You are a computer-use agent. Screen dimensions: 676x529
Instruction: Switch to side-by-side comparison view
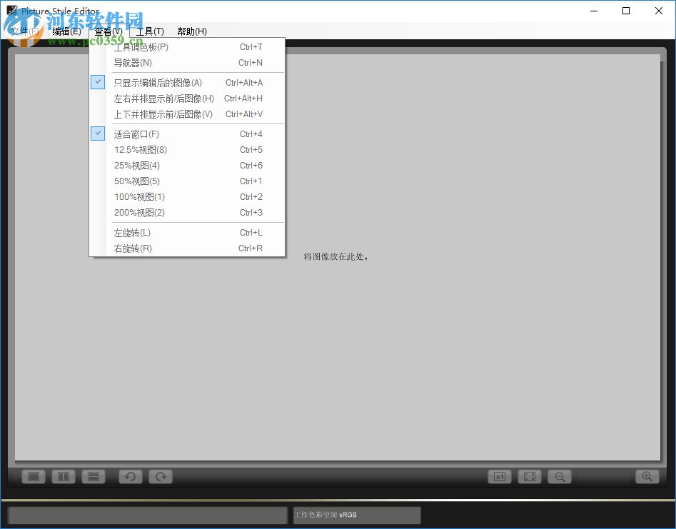[63, 476]
